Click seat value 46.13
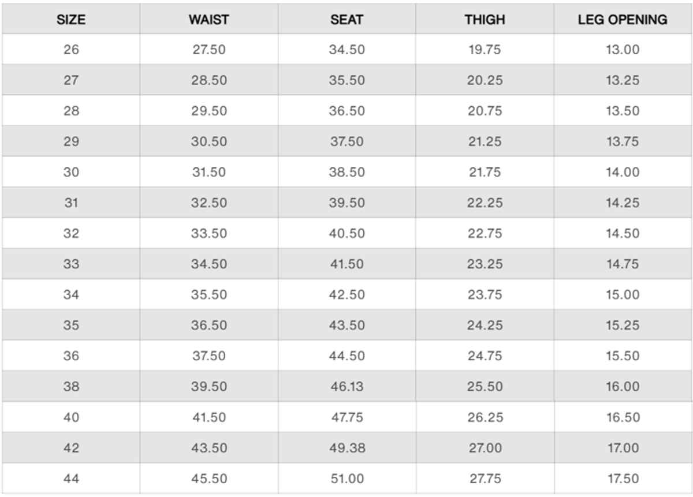 tap(346, 386)
